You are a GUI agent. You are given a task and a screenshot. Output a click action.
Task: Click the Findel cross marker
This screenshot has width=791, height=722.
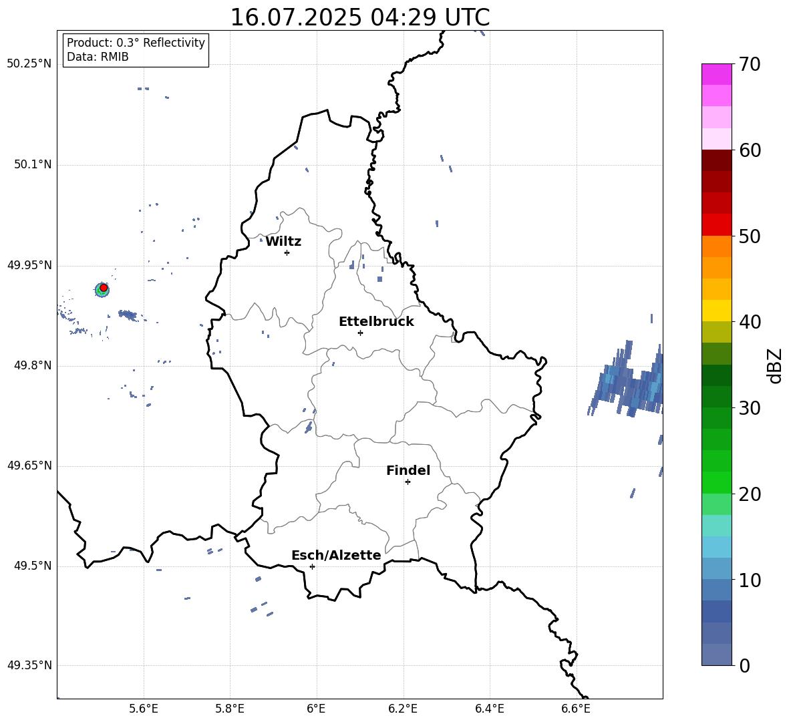pyautogui.click(x=408, y=482)
